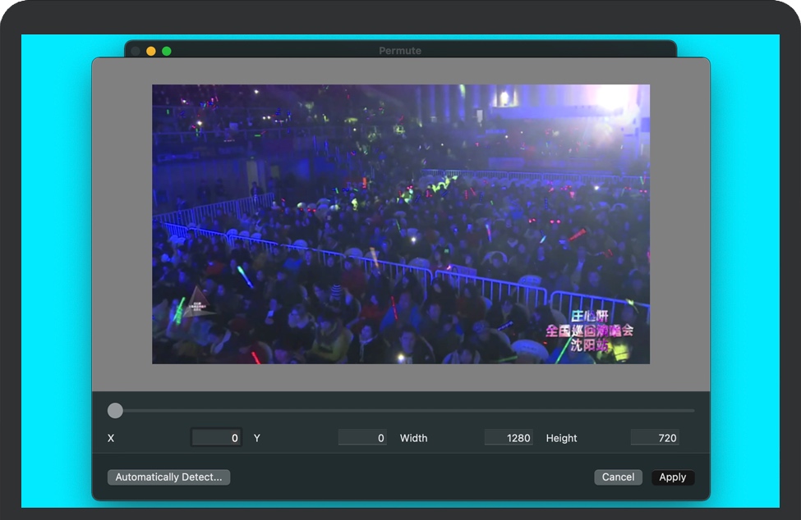Click the Y label beside the second field
The image size is (801, 520).
(257, 438)
